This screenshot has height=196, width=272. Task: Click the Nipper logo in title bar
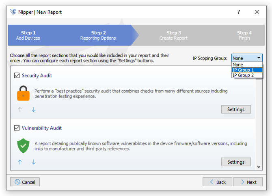click(x=13, y=12)
